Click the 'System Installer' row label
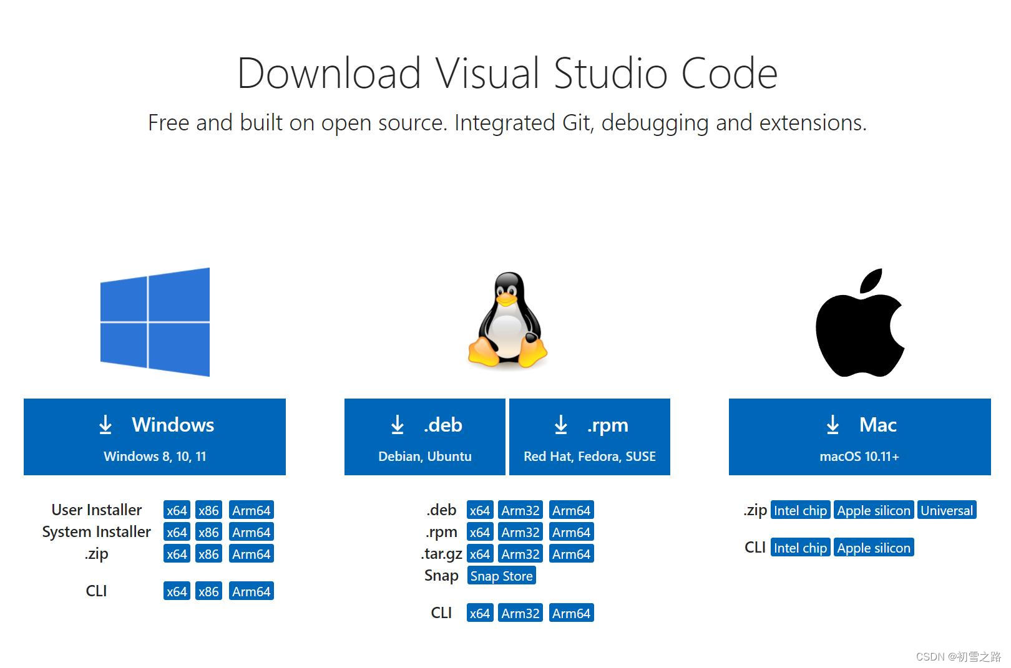 97,531
